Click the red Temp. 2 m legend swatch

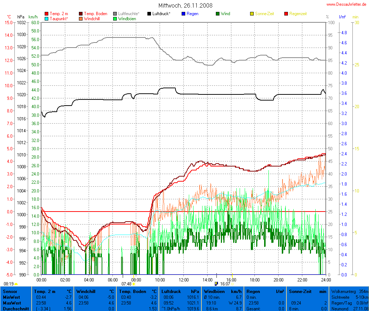[x=46, y=14]
